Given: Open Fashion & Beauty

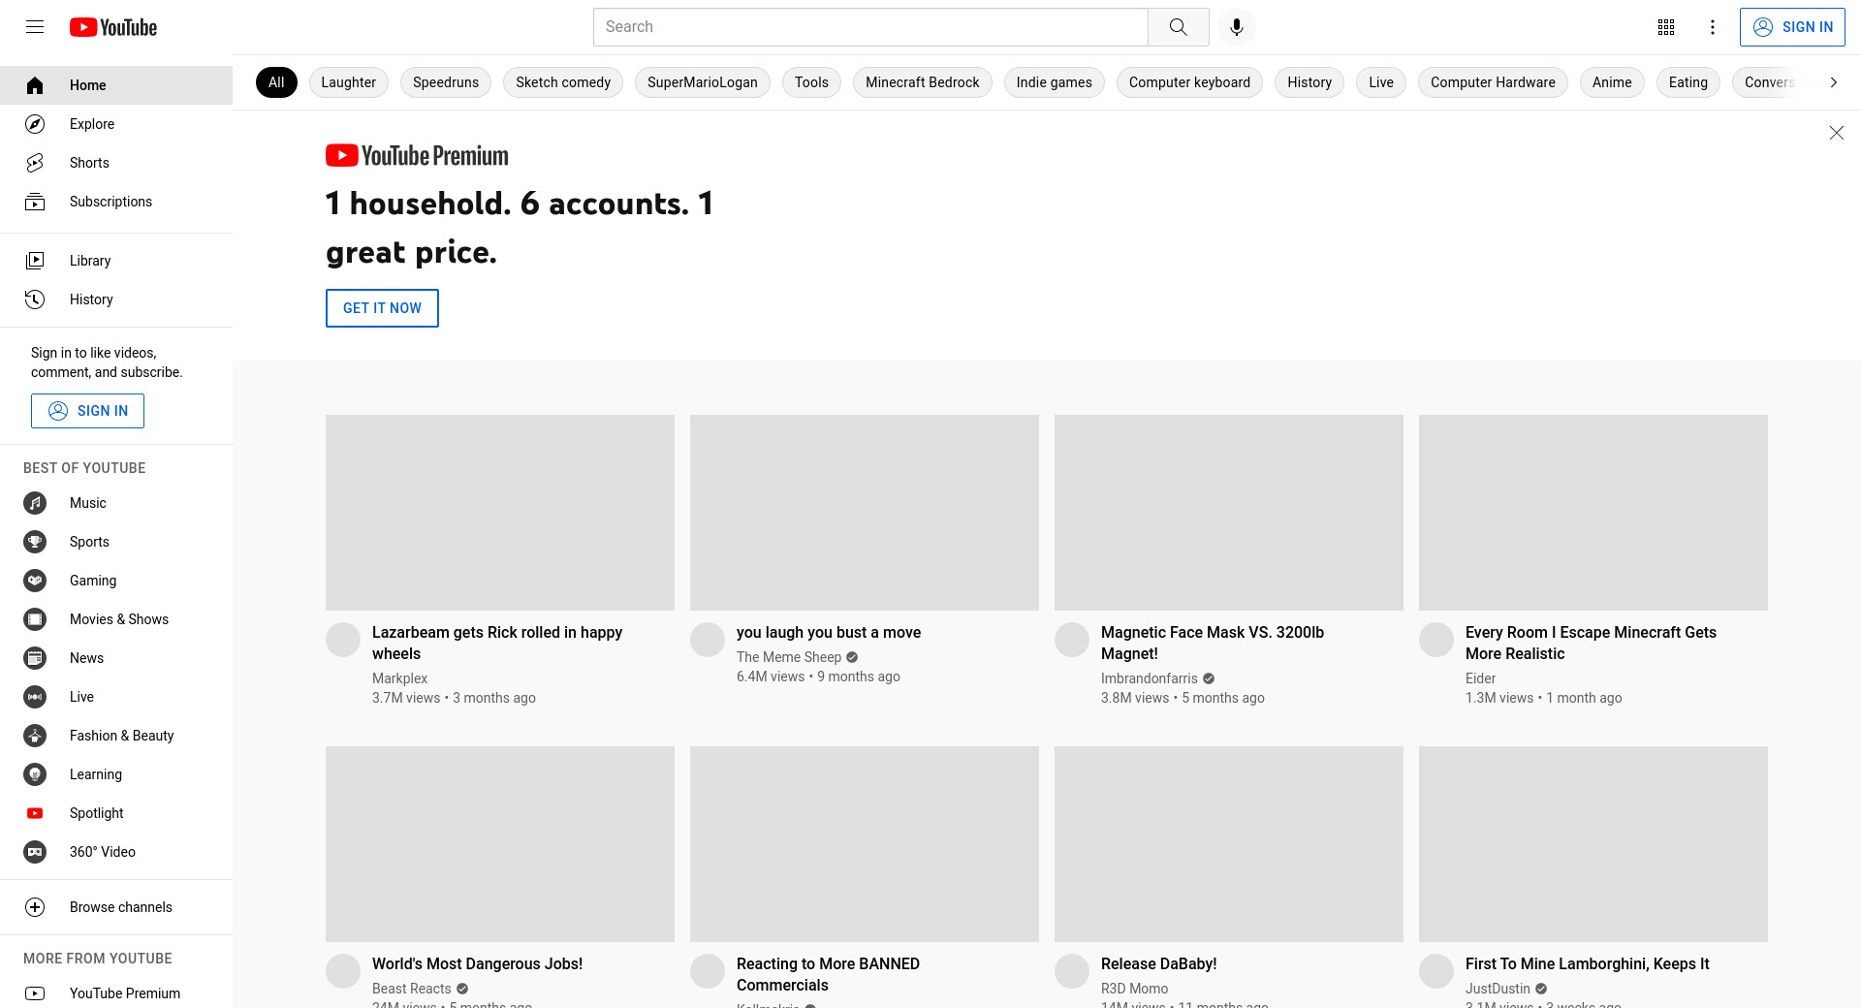Looking at the screenshot, I should pos(116,736).
